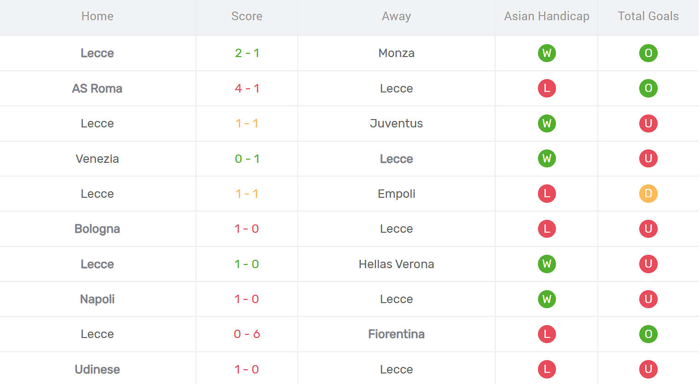Screen dimensions: 700x384
Task: Click the O total goals badge in Fiorentina row
Action: pos(648,334)
